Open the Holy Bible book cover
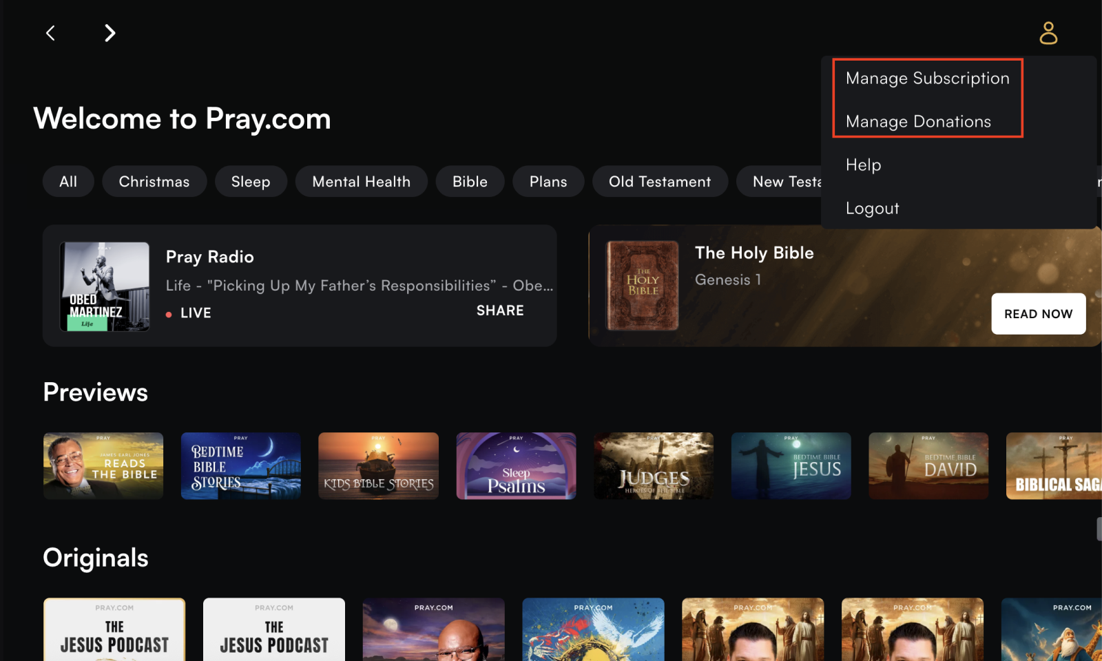Screen dimensions: 1102x661 coord(642,286)
